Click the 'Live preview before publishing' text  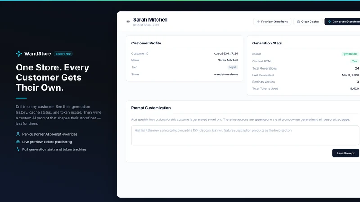pos(47,142)
